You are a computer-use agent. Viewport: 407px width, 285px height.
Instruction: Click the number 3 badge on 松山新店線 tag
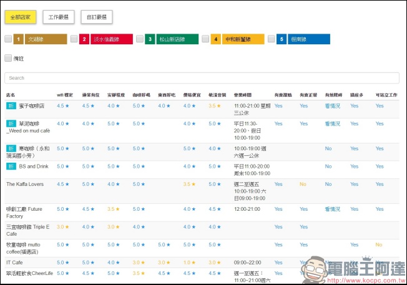150,39
